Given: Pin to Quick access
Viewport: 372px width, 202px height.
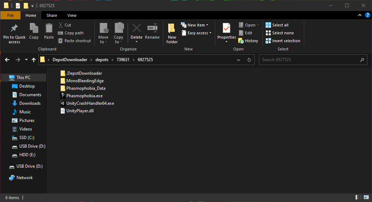Looking at the screenshot, I should pos(14,34).
